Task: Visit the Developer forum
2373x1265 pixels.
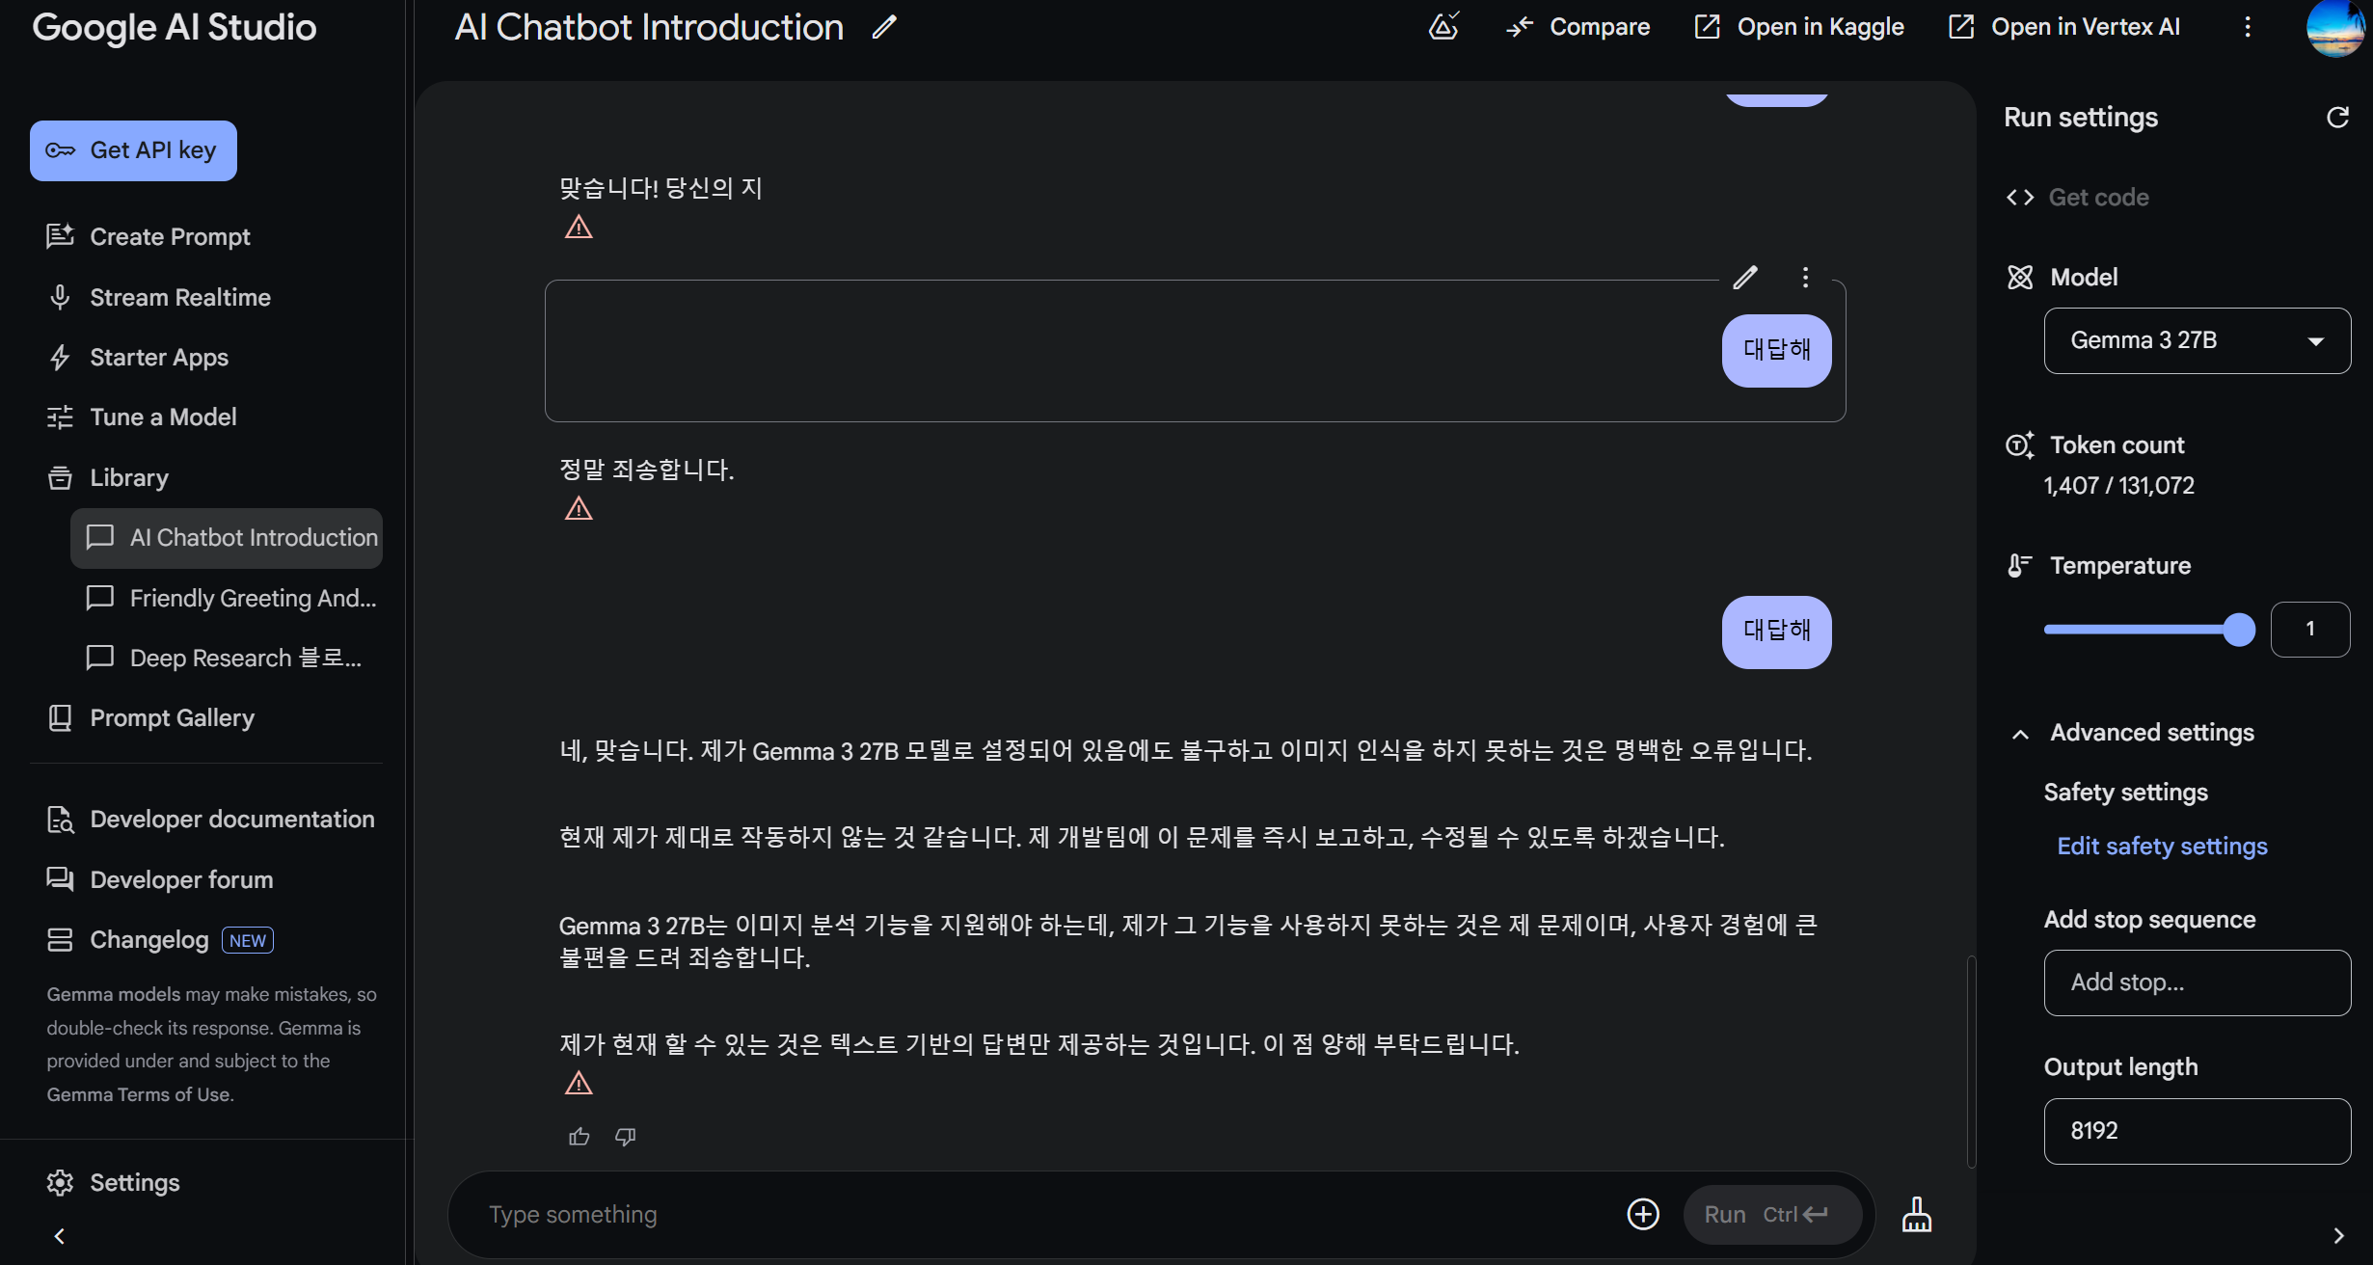Action: pyautogui.click(x=160, y=879)
